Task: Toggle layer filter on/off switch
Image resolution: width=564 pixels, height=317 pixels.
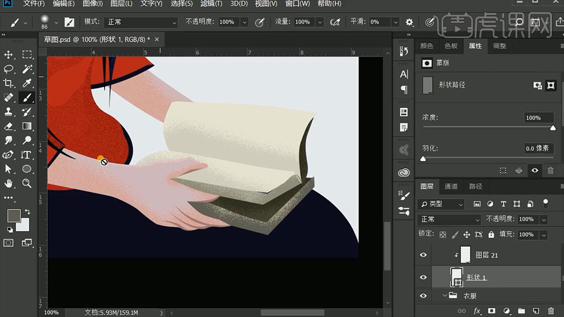Action: click(x=546, y=203)
